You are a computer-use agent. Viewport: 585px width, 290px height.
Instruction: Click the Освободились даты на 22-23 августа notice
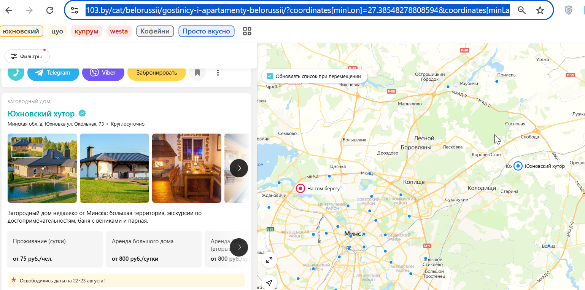coord(126,280)
